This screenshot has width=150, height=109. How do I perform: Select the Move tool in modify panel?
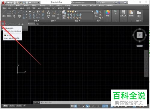pos(30,12)
